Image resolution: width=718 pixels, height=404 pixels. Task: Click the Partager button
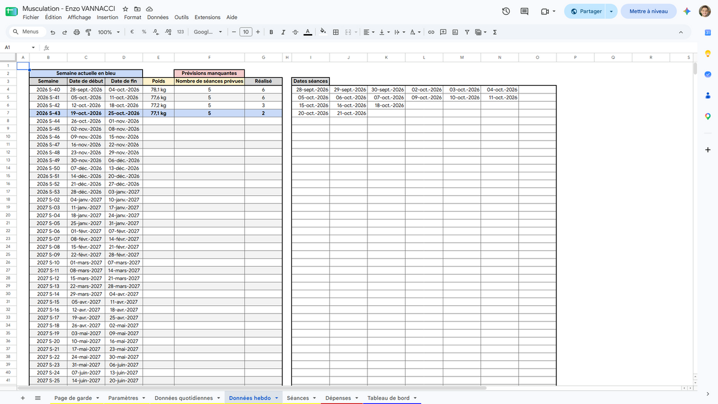click(x=586, y=11)
